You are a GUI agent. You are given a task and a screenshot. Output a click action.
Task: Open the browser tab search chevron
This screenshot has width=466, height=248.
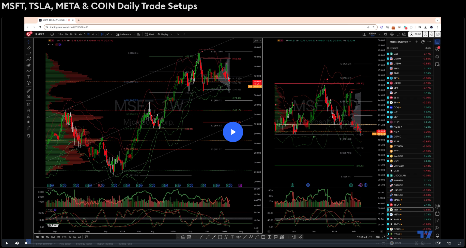pos(437,20)
